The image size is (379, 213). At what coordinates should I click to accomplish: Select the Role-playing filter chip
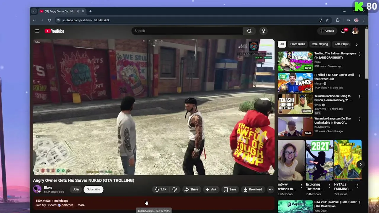pos(320,44)
